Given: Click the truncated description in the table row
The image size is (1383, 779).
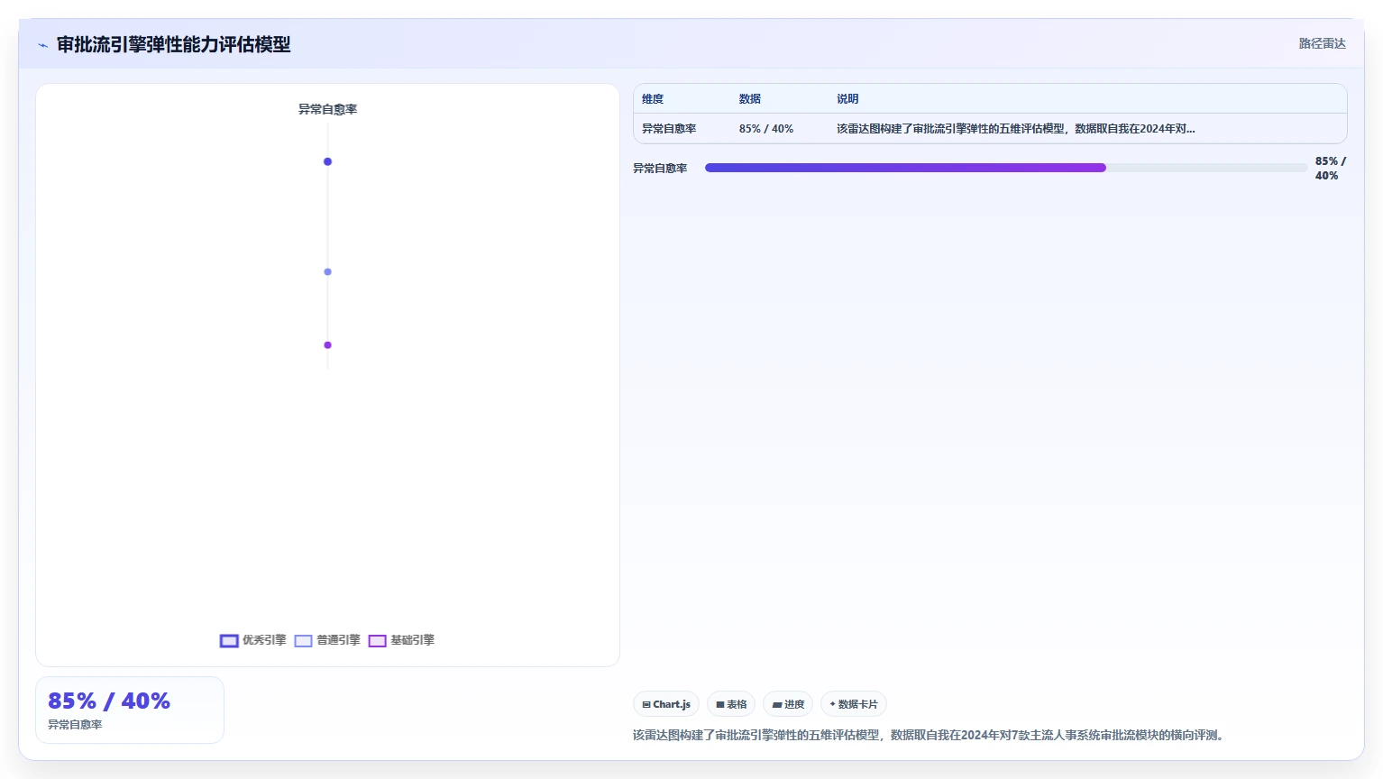Looking at the screenshot, I should [x=1015, y=129].
